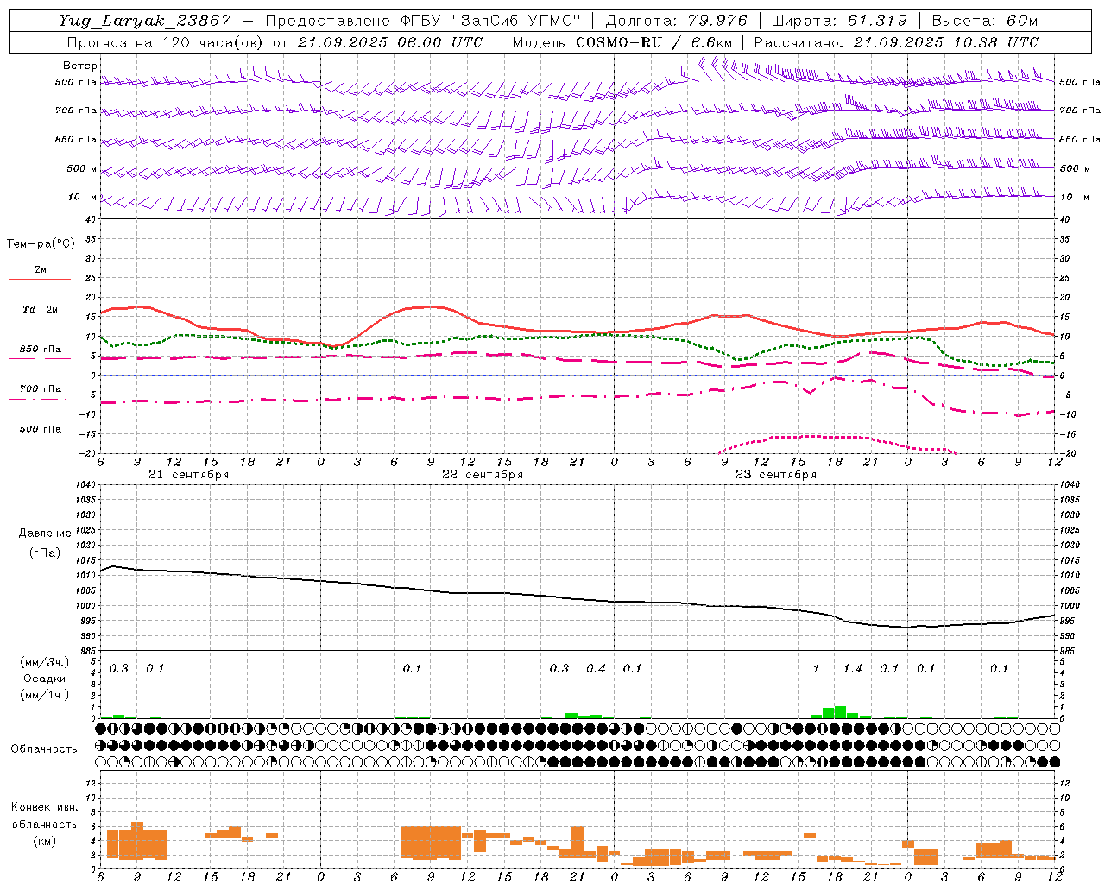Click the 22 сентября date label
1105x884 pixels.
(x=483, y=475)
